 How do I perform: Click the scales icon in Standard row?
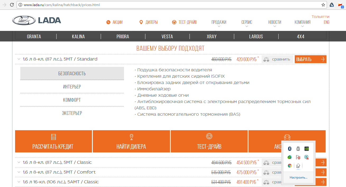[x=266, y=59]
